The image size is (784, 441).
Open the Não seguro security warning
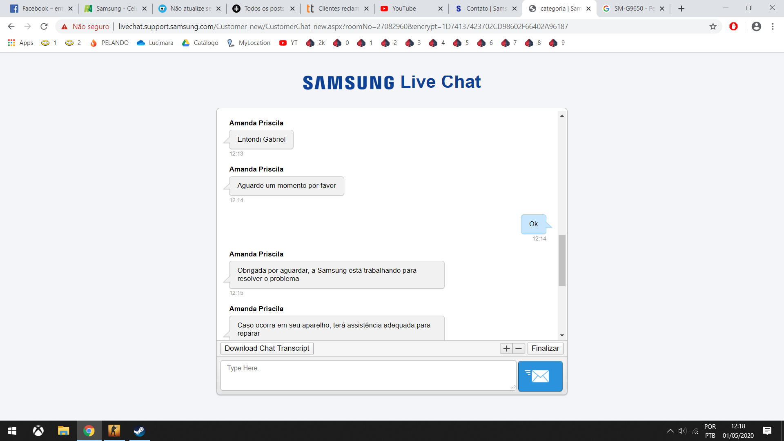[x=85, y=27]
